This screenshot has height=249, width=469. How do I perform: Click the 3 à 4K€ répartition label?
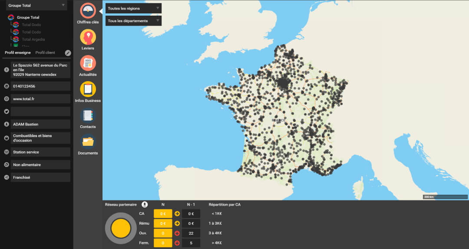coord(215,233)
